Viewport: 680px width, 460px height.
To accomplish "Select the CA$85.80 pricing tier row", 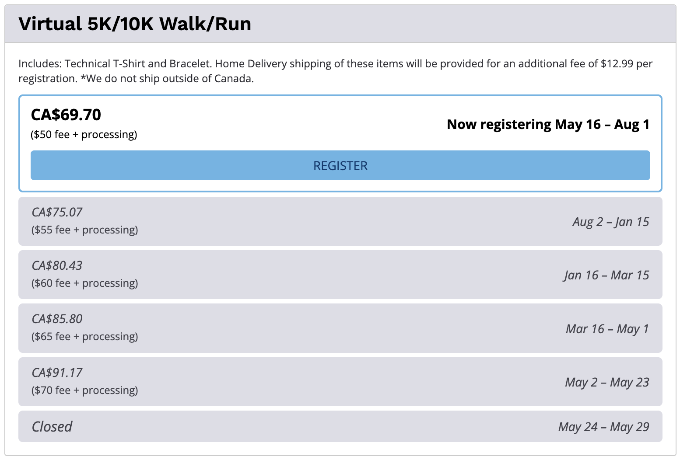I will click(340, 328).
